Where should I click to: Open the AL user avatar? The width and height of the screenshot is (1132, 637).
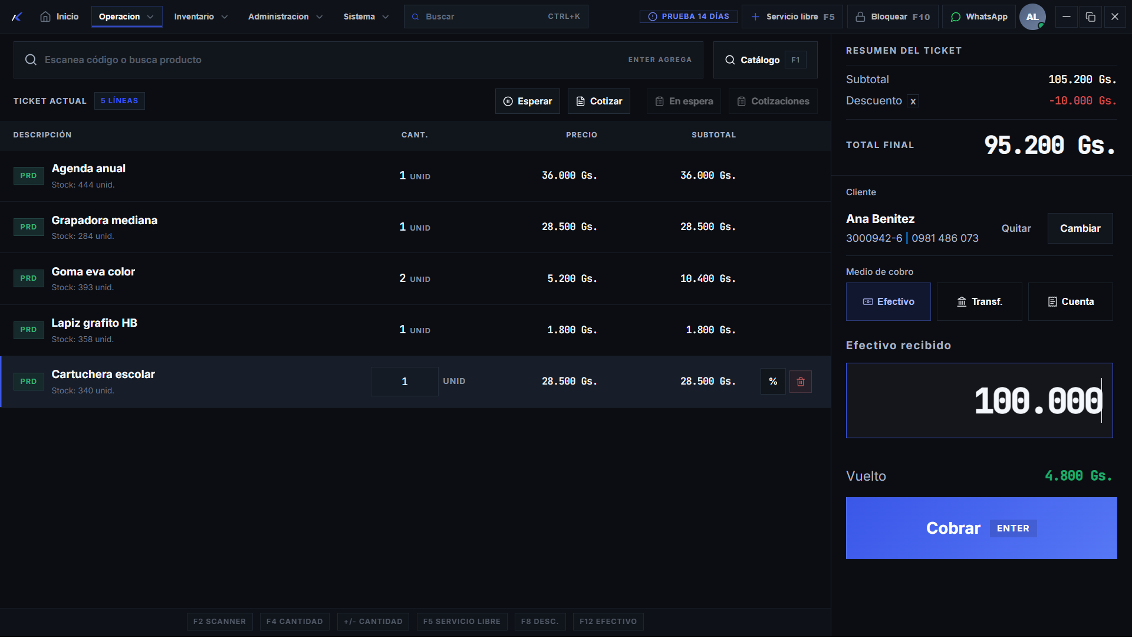pos(1032,17)
